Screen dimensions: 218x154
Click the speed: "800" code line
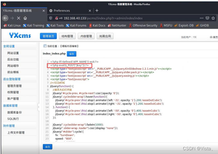(x=64, y=139)
